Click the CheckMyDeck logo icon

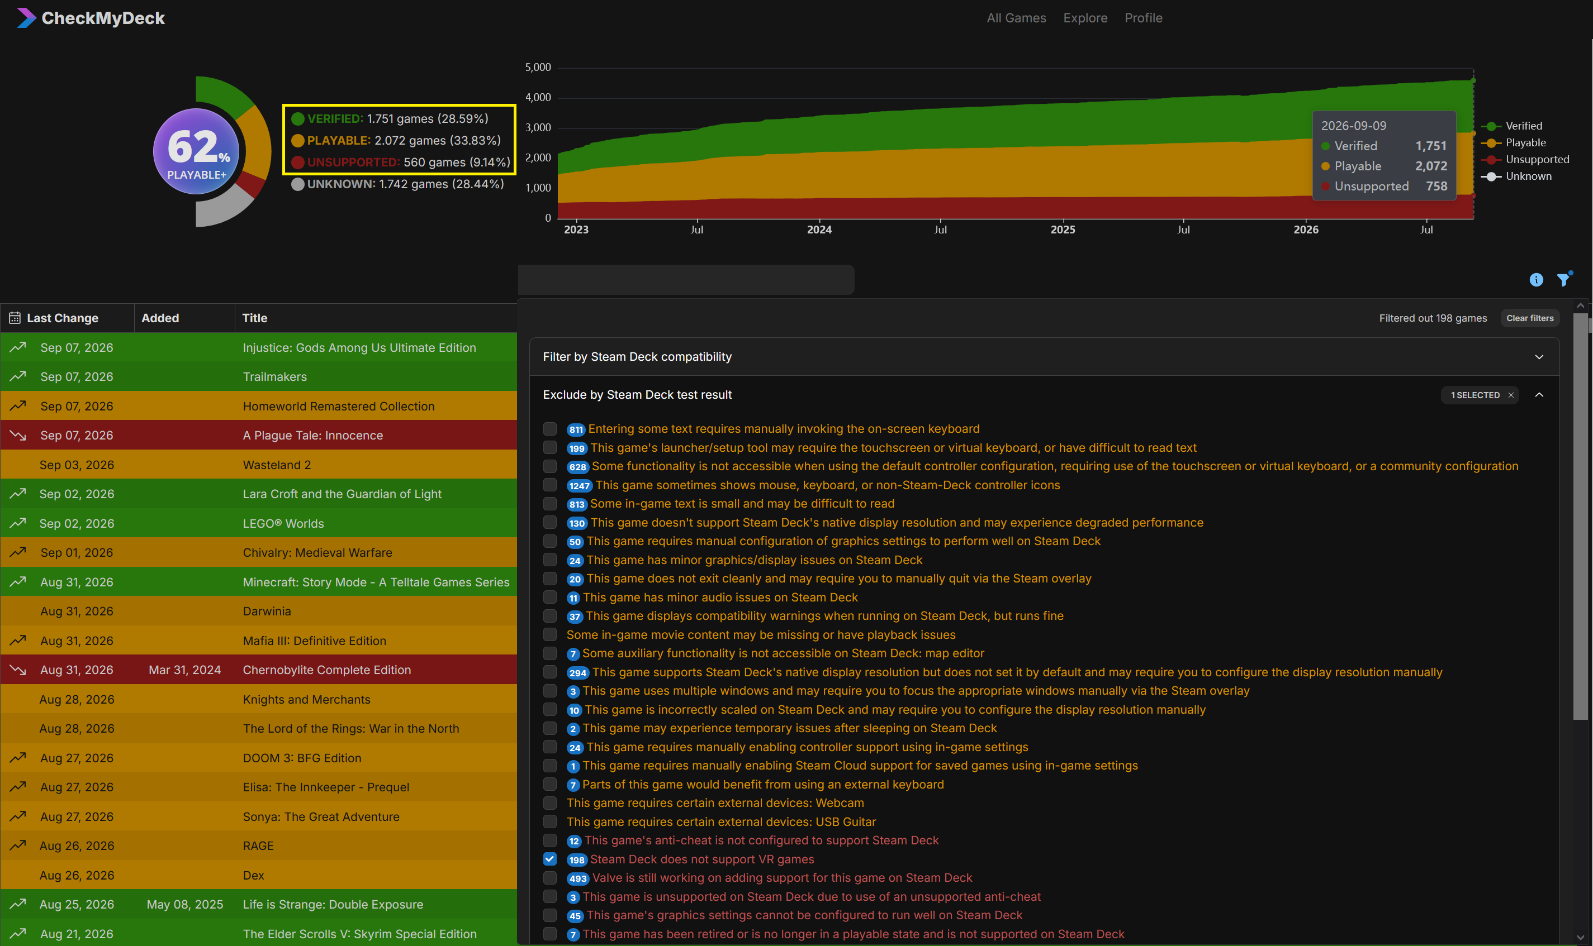[26, 18]
